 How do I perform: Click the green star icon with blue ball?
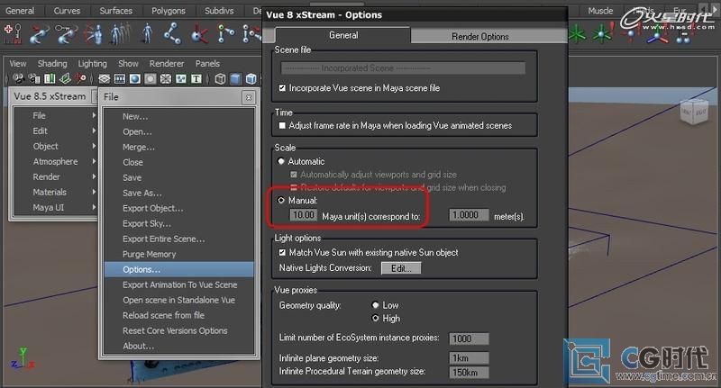[x=603, y=34]
